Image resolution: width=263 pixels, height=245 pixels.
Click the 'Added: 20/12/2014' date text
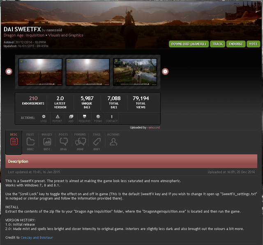[x=25, y=42]
